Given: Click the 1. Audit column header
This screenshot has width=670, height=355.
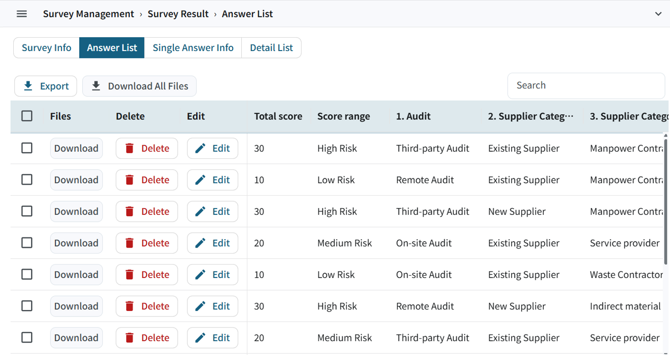Looking at the screenshot, I should (x=413, y=116).
